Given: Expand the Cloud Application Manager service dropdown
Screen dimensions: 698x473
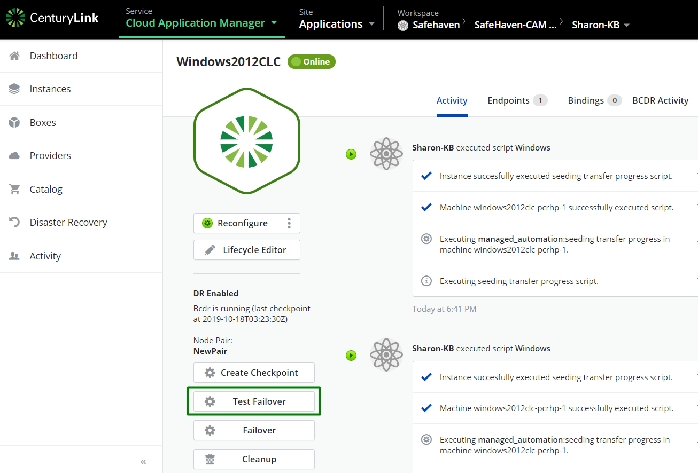Looking at the screenshot, I should [x=201, y=23].
